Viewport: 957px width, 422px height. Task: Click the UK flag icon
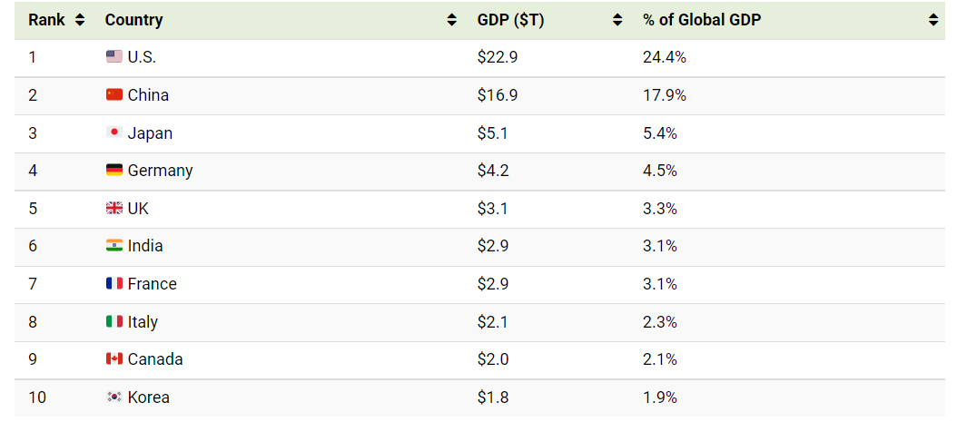click(113, 209)
